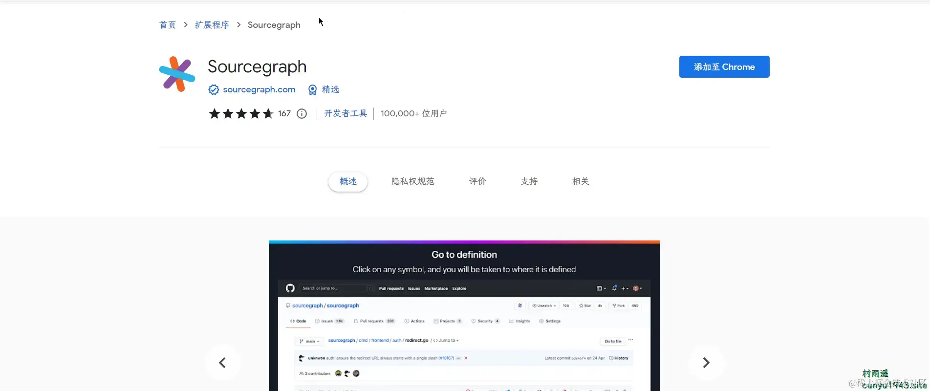
Task: Go to 首页 breadcrumb link
Action: (168, 25)
